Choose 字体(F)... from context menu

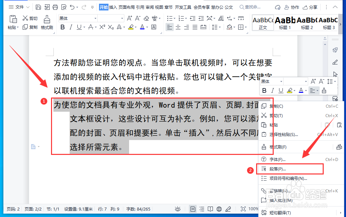coord(301,159)
